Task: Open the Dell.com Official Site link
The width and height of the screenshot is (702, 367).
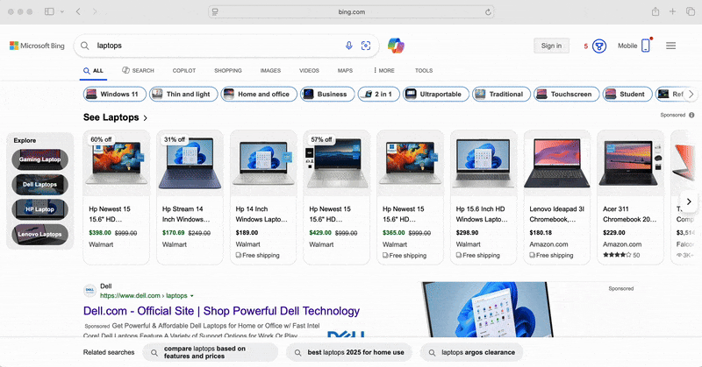Action: (222, 311)
